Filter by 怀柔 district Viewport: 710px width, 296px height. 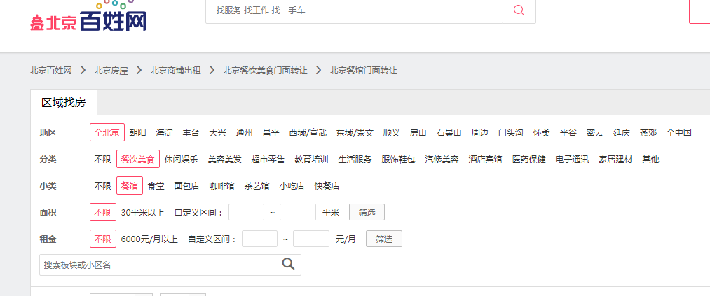pos(542,133)
